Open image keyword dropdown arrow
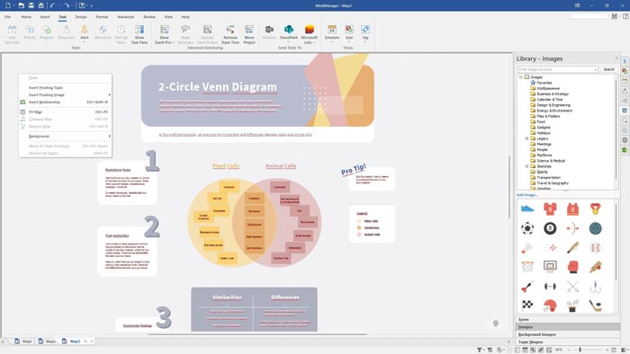 pyautogui.click(x=595, y=69)
